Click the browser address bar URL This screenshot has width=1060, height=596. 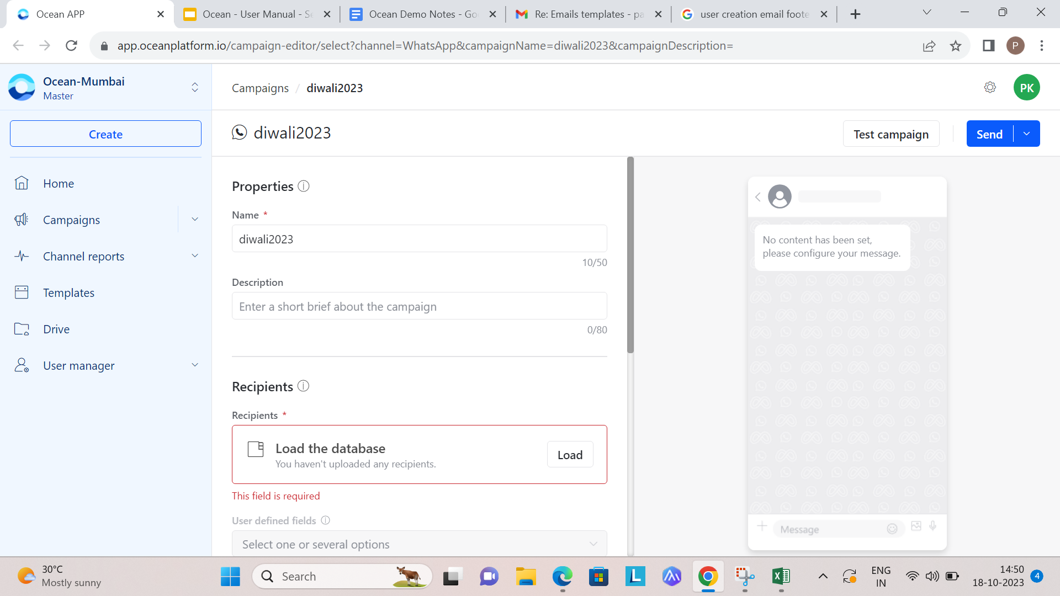(x=425, y=46)
